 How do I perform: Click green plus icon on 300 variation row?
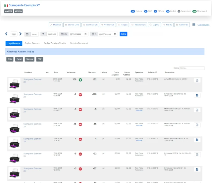(x=80, y=80)
